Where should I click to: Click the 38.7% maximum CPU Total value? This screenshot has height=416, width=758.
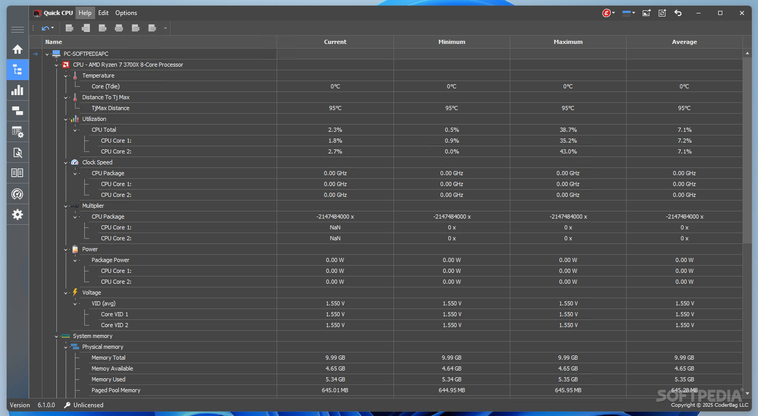[568, 130]
